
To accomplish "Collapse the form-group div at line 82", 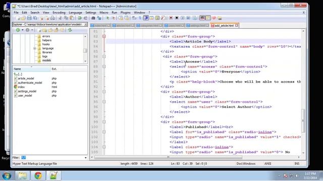I will 104,36.
